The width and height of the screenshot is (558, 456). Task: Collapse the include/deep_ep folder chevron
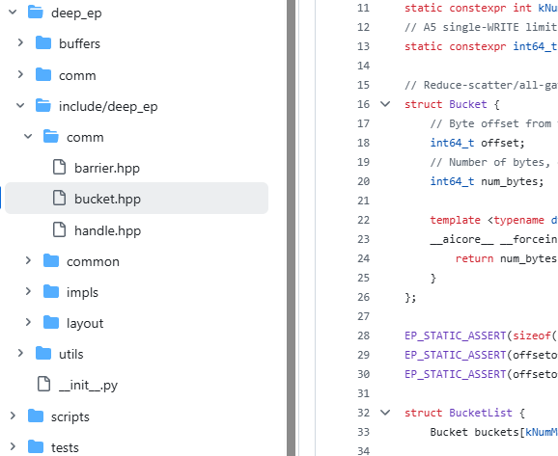(x=20, y=105)
